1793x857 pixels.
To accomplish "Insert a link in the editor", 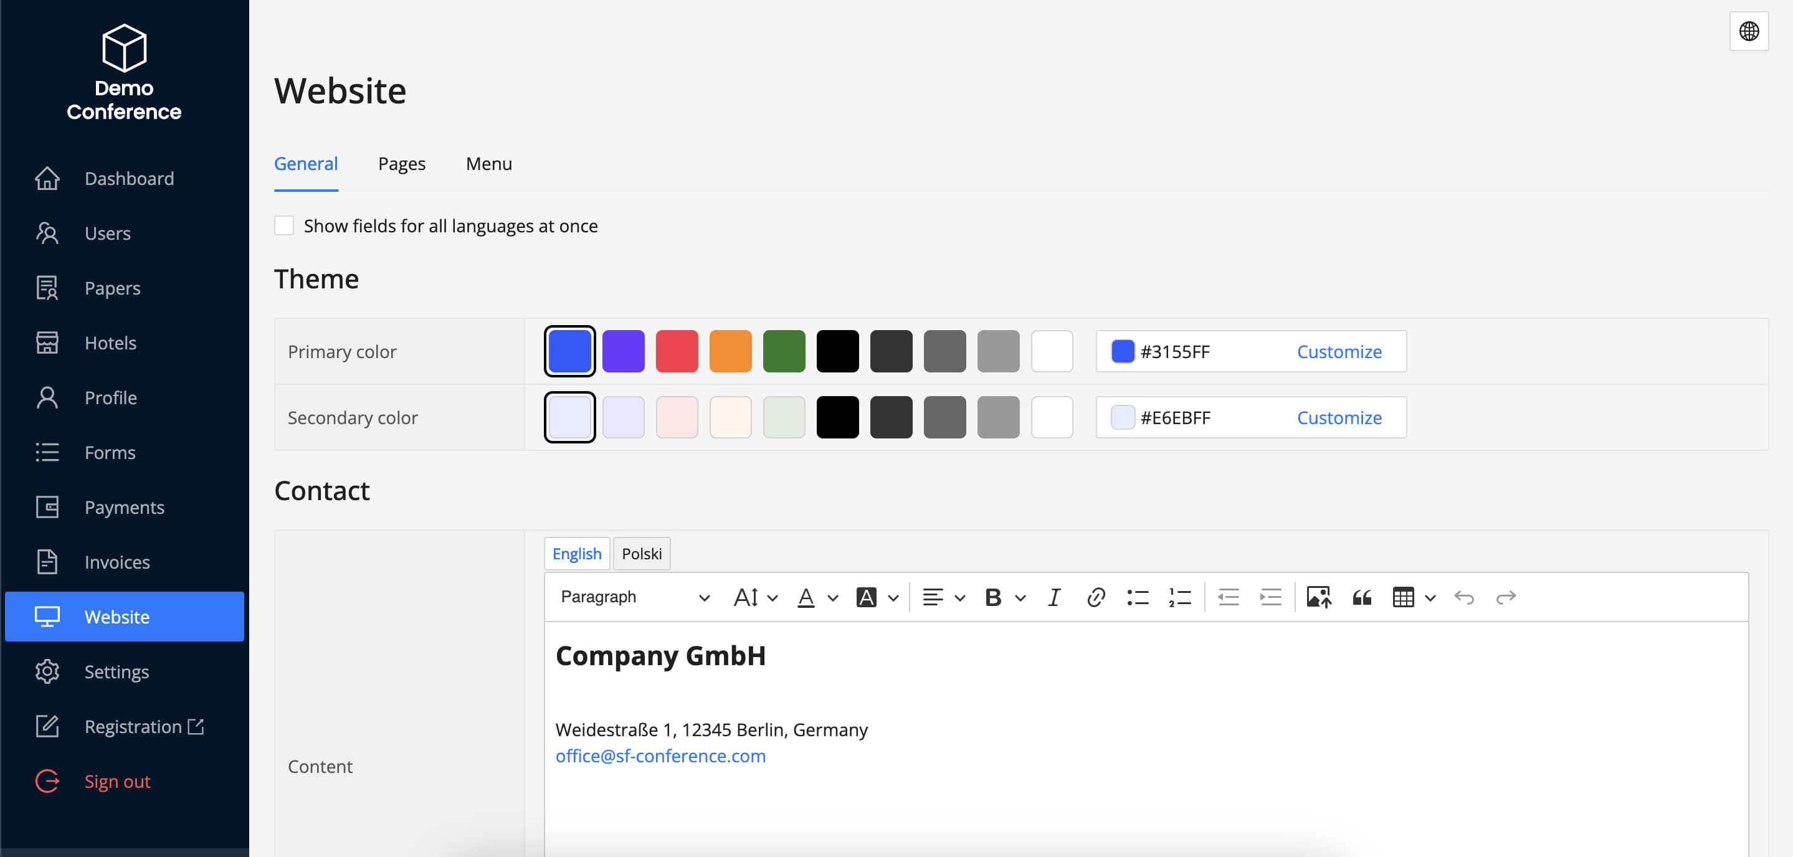I will click(x=1096, y=597).
